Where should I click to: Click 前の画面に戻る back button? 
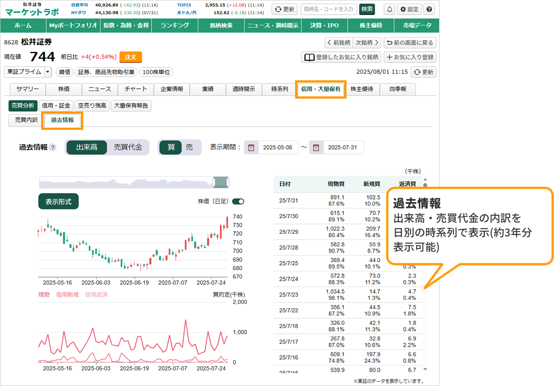[x=410, y=43]
